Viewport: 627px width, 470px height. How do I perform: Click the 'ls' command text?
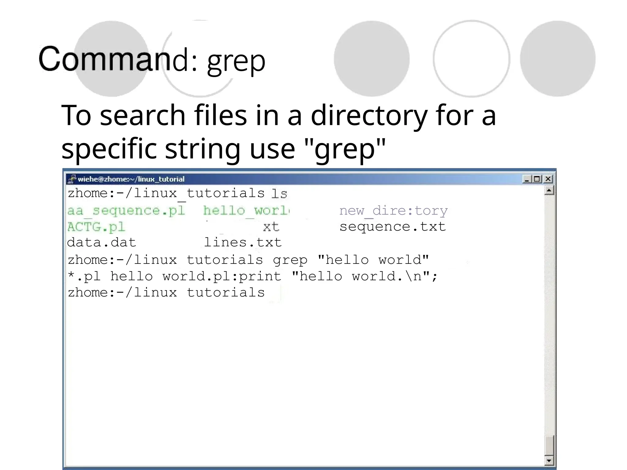(279, 194)
